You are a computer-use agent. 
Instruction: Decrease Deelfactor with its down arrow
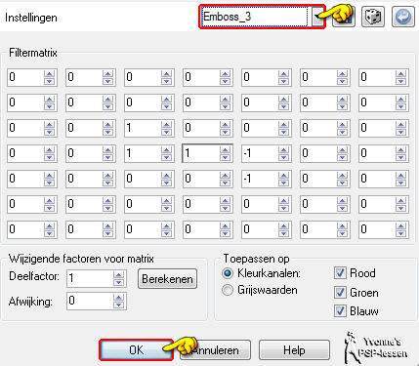pos(118,282)
